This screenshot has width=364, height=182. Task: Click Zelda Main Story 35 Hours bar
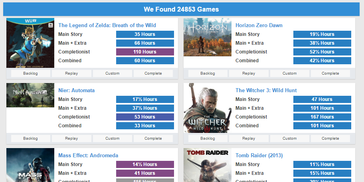145,34
